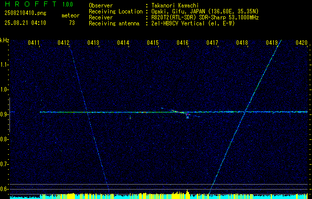Click the 0415 time marker

coord(153,43)
